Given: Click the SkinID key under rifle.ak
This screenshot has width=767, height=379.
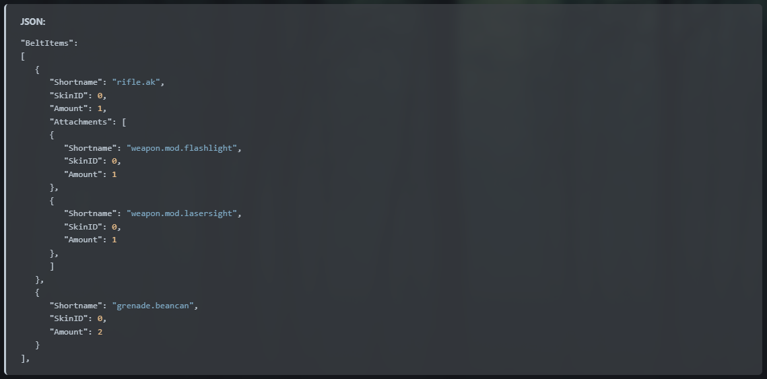Looking at the screenshot, I should click(x=68, y=96).
